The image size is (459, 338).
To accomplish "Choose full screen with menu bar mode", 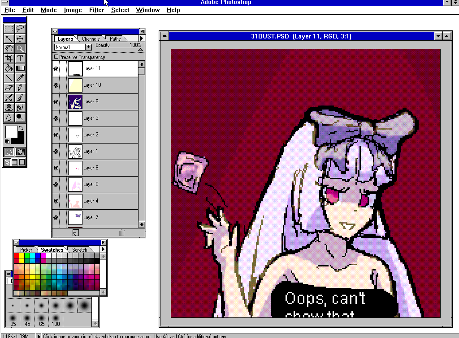I will click(x=14, y=162).
